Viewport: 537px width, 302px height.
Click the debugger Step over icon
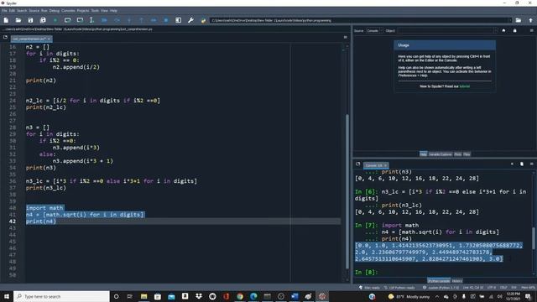click(x=117, y=20)
